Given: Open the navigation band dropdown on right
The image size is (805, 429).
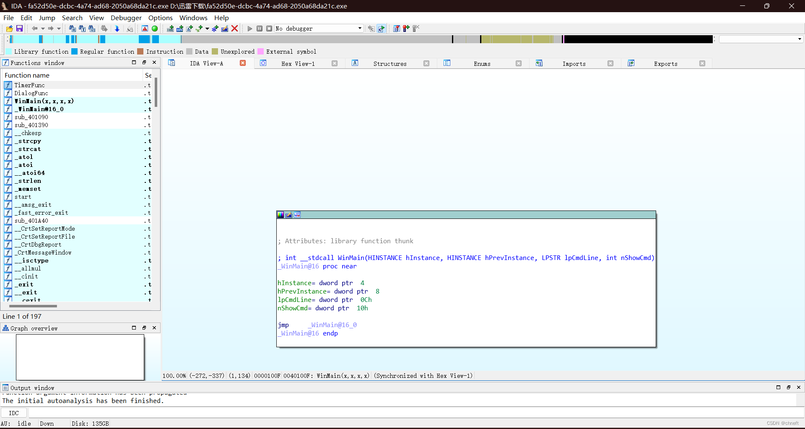Looking at the screenshot, I should coord(800,39).
